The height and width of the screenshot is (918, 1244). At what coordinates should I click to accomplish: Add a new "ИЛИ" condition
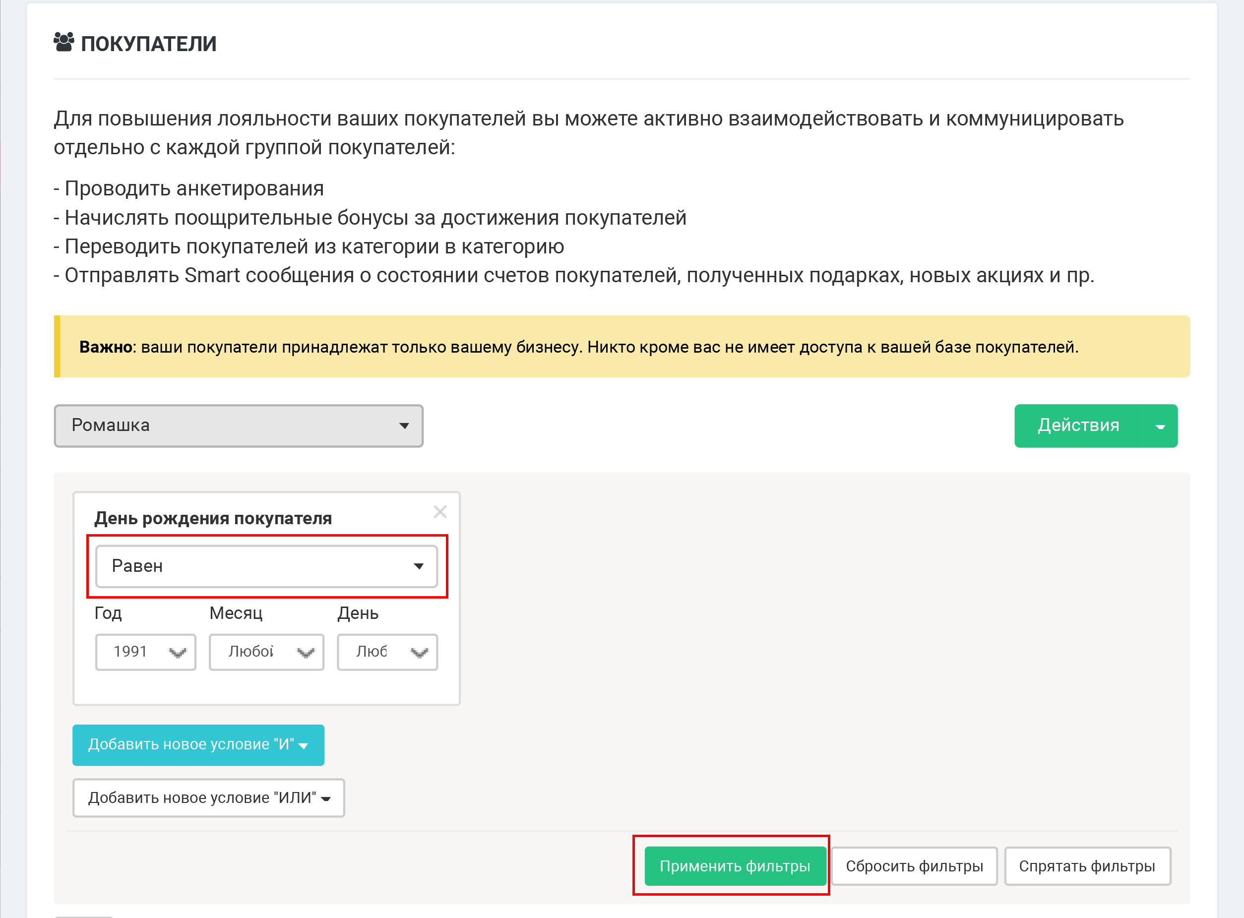coord(209,798)
